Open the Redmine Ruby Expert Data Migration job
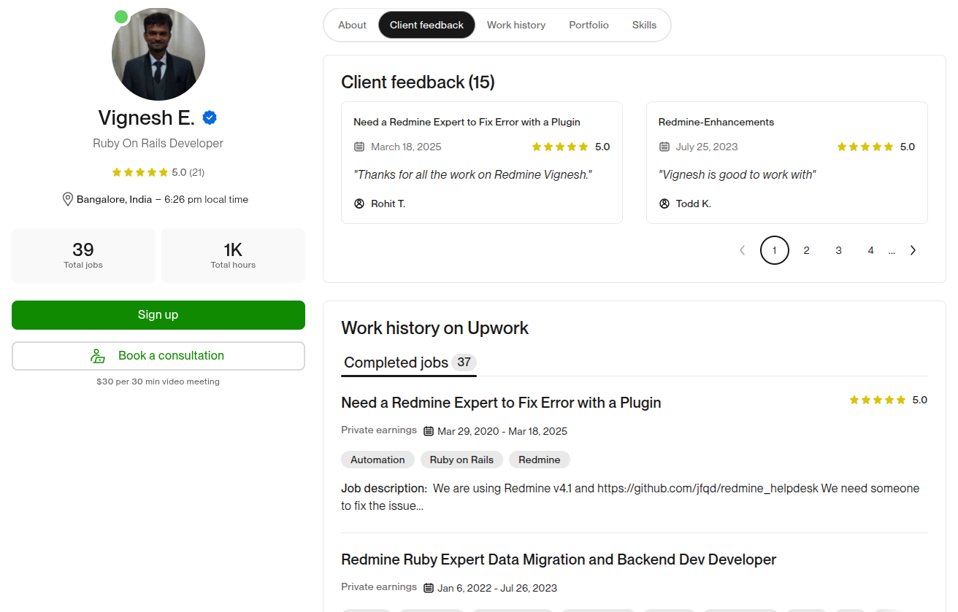 coord(559,559)
